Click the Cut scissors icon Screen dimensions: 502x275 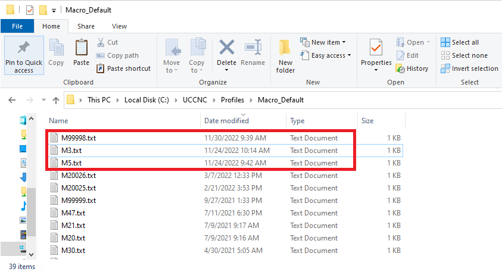tap(99, 42)
